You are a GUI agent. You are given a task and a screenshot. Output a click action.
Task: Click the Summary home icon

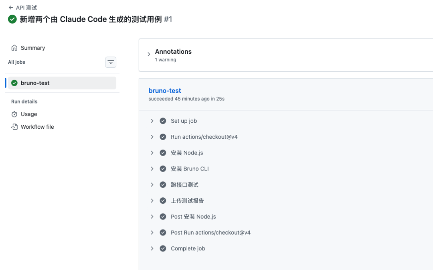click(x=14, y=48)
